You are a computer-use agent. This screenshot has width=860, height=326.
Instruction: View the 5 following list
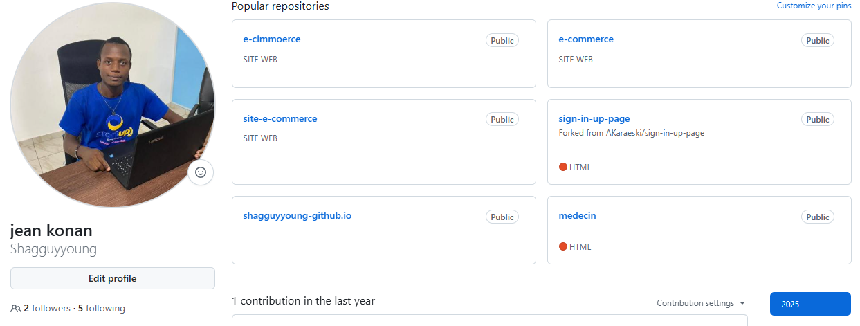(101, 308)
